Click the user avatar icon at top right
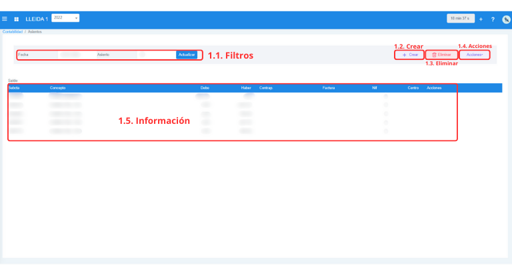The width and height of the screenshot is (512, 275). pos(506,19)
